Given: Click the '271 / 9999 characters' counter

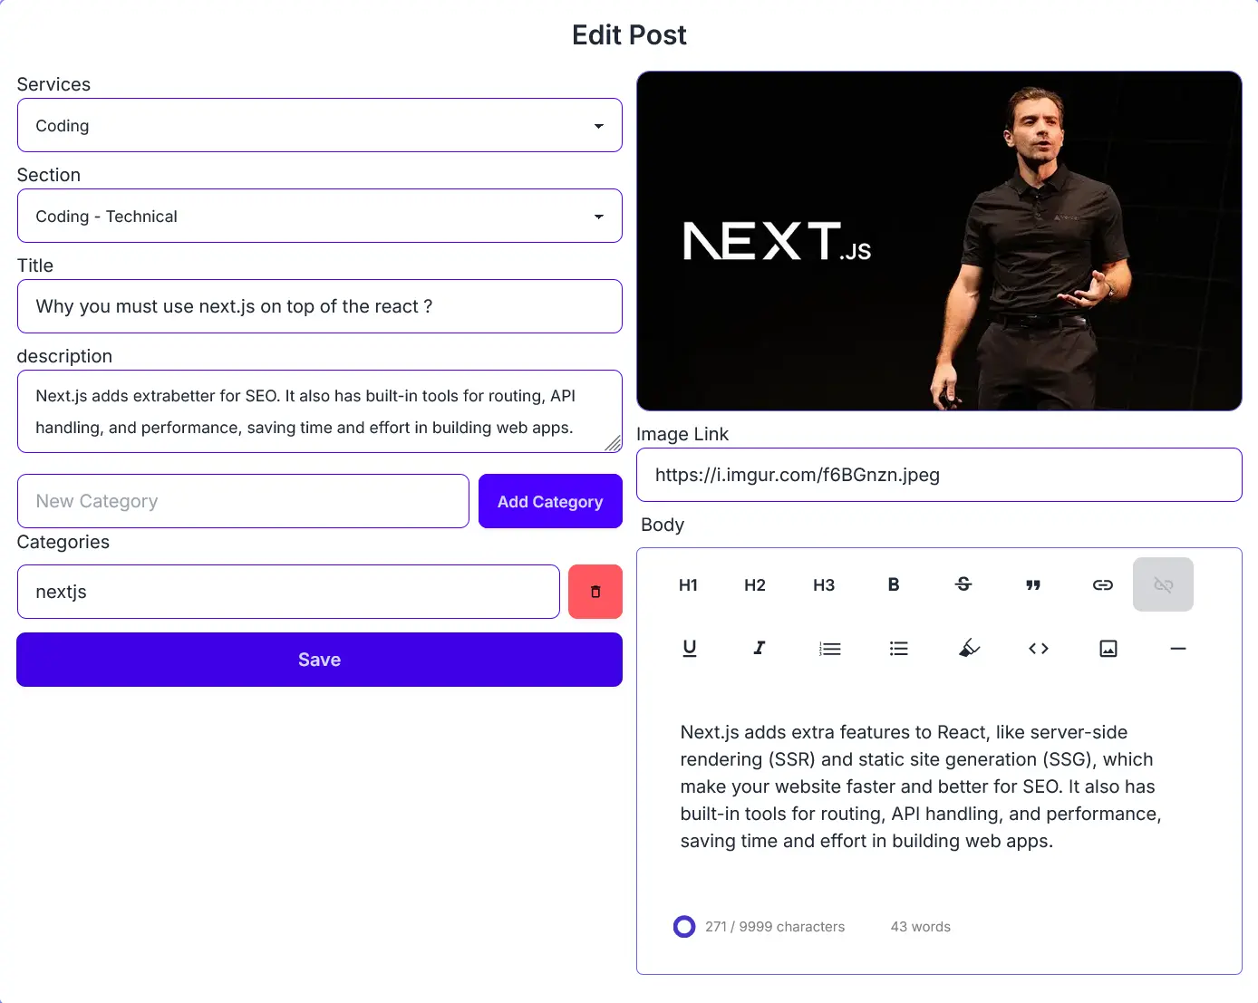Looking at the screenshot, I should tap(775, 927).
